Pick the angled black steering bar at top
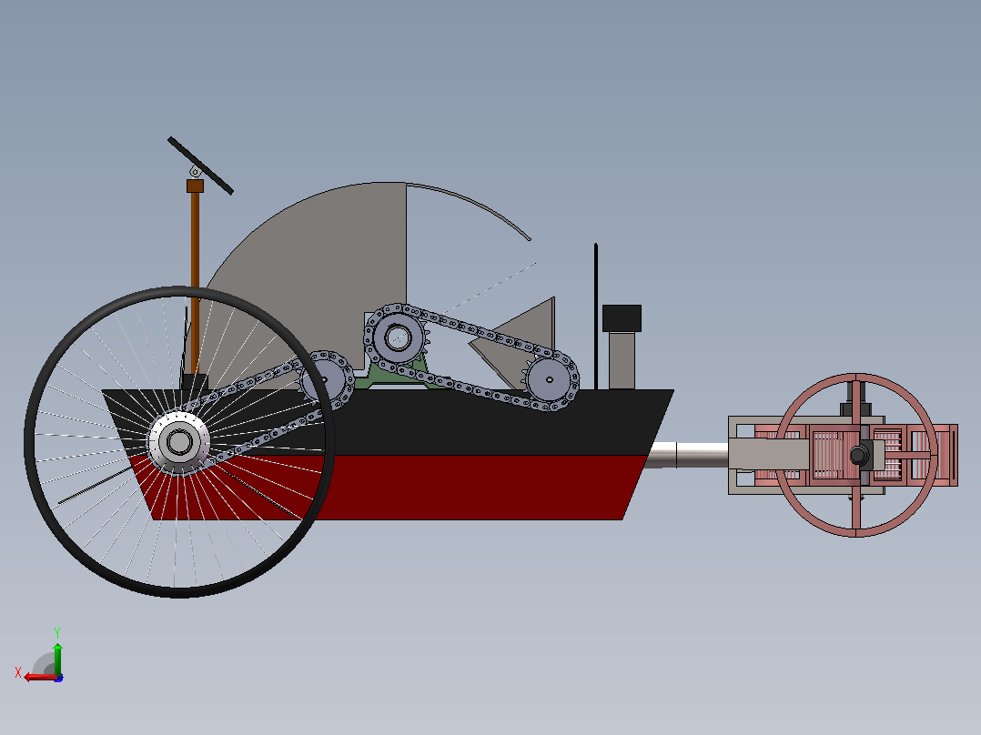This screenshot has width=981, height=735. point(200,166)
